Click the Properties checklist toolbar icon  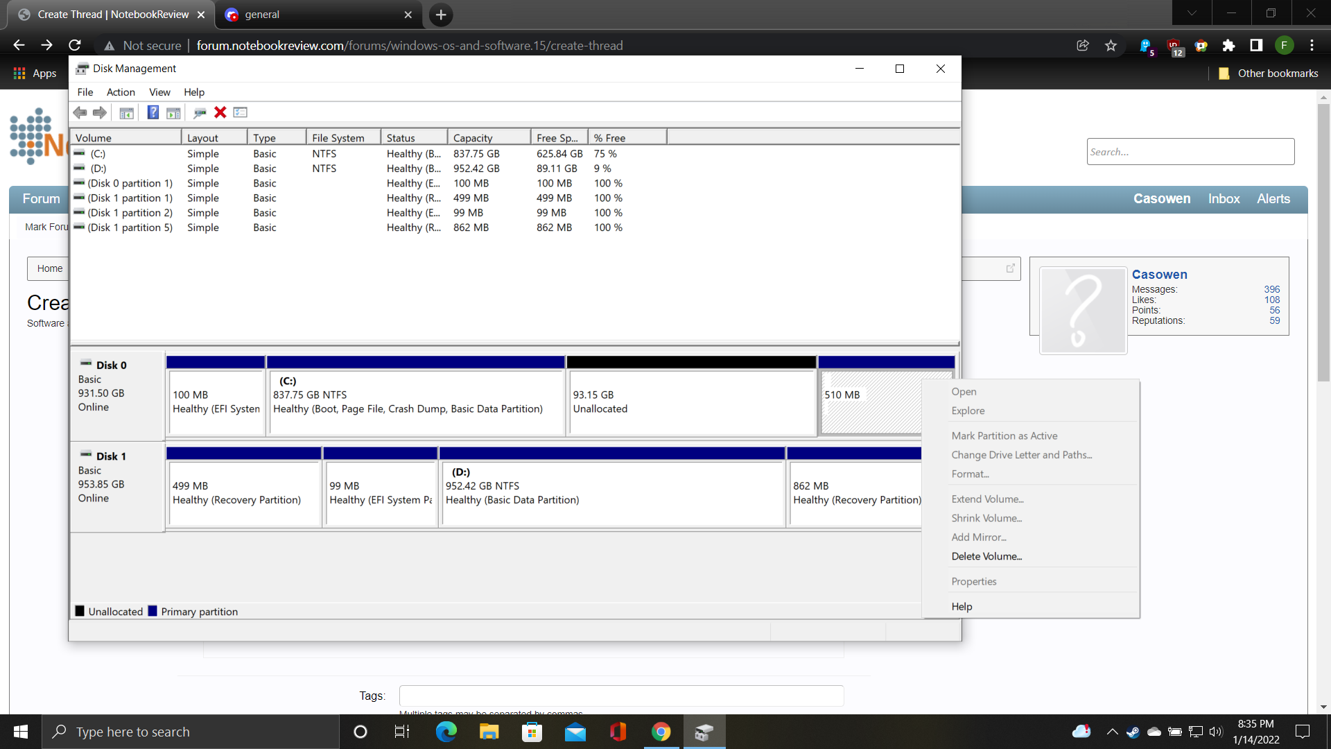point(241,112)
